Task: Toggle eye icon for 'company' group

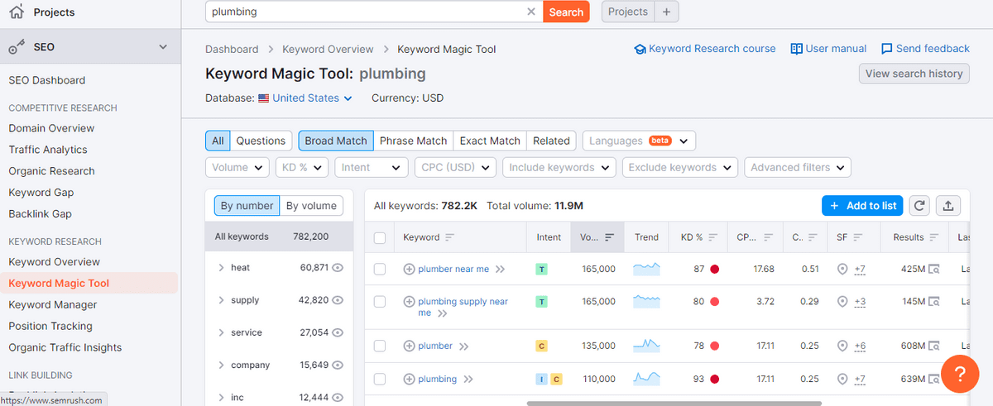Action: (x=338, y=365)
